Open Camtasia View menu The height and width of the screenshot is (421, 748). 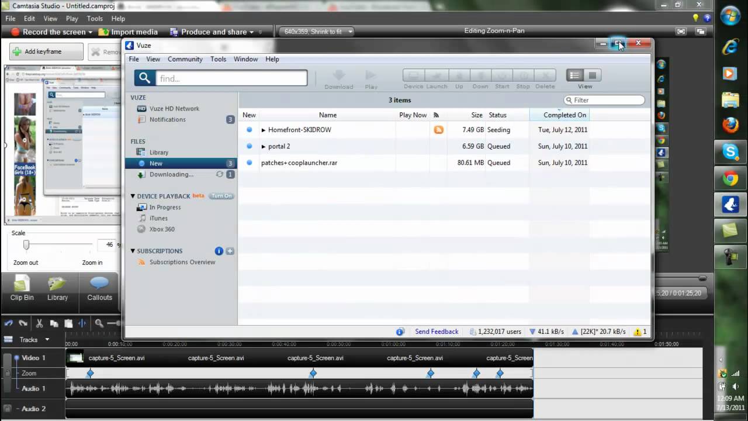click(50, 19)
